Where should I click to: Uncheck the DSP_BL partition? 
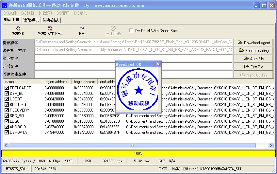(7, 93)
